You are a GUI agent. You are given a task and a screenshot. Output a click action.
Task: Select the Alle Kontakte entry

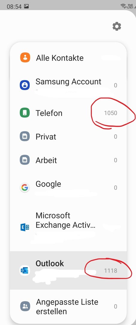[x=68, y=57]
